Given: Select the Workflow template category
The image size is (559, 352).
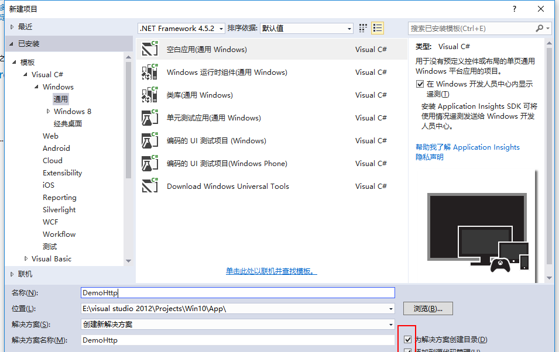Looking at the screenshot, I should 59,234.
